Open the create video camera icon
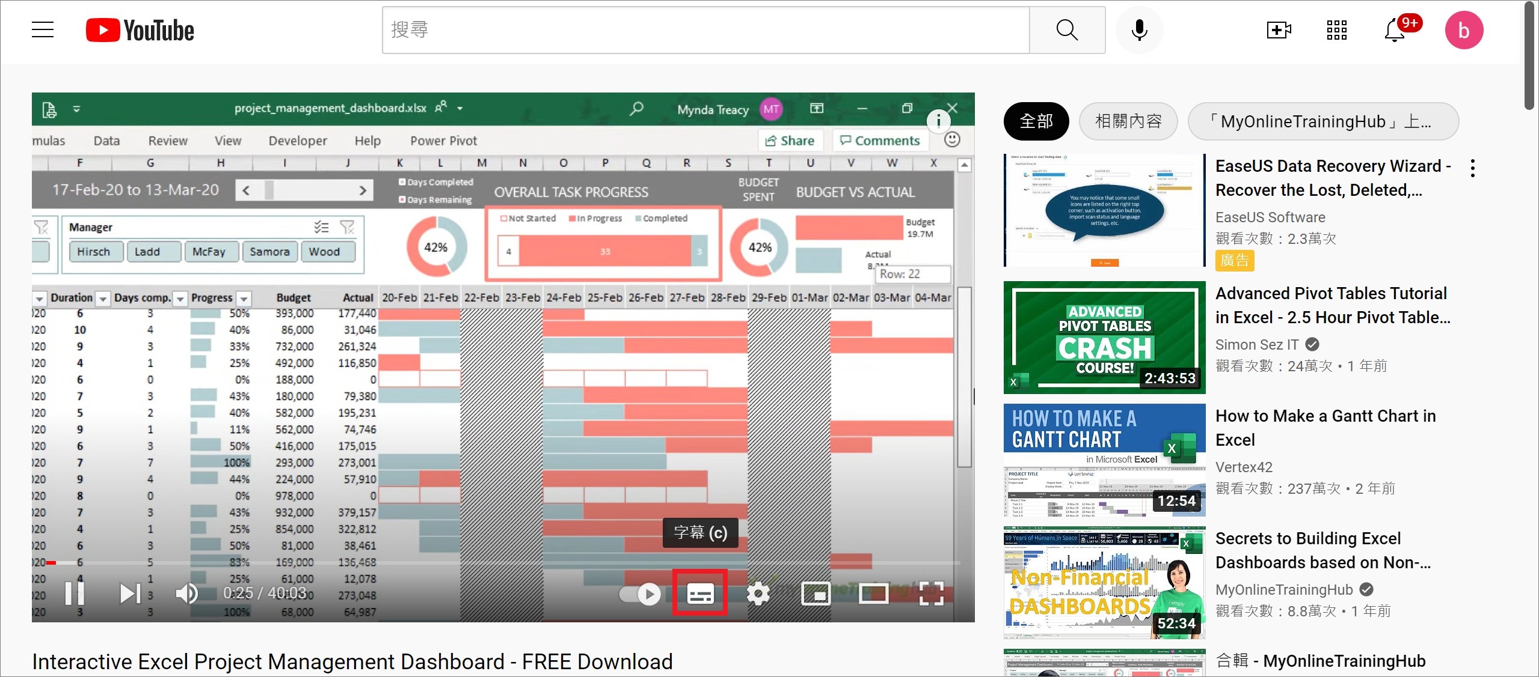 [1279, 29]
